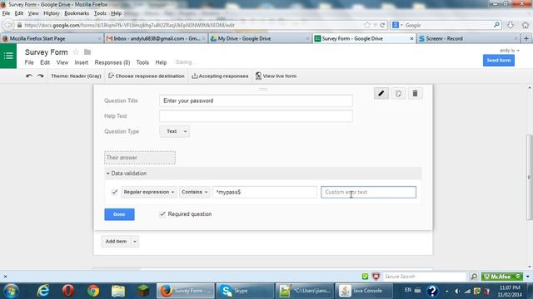Image resolution: width=533 pixels, height=299 pixels.
Task: Click the regex pattern field containing mypass
Action: tap(265, 192)
